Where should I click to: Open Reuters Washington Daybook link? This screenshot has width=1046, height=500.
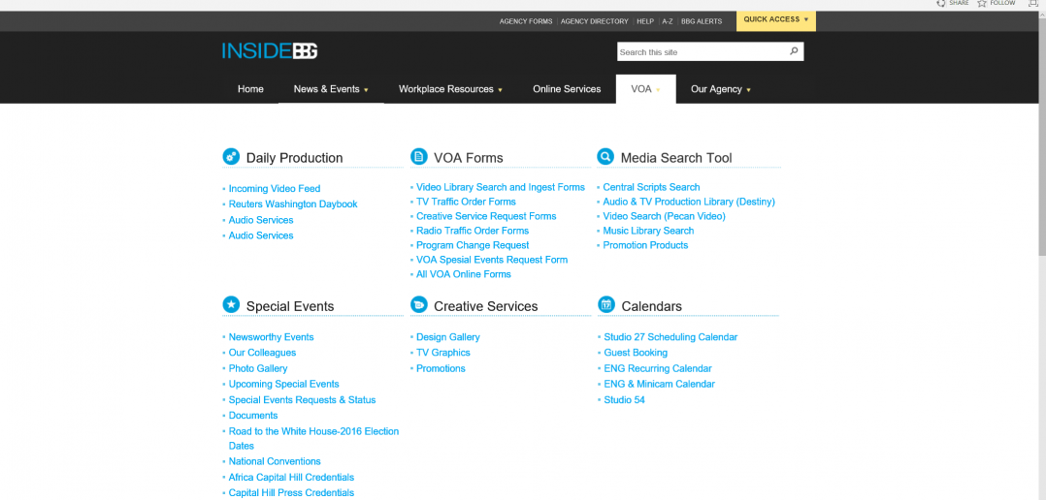tap(293, 204)
